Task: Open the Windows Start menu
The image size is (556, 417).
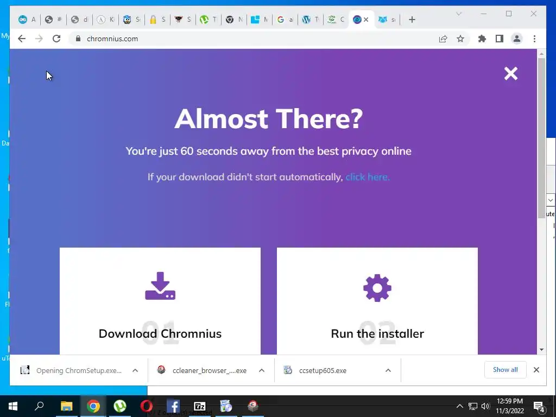Action: (13, 406)
